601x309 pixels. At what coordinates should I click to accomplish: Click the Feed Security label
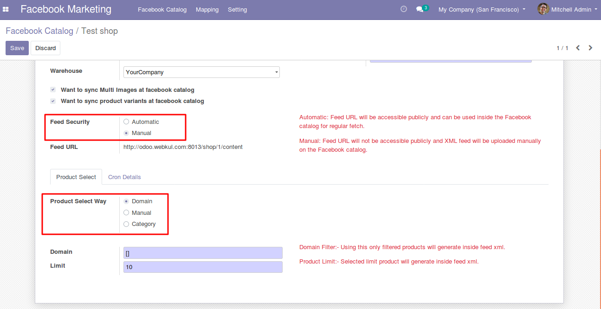tap(70, 122)
